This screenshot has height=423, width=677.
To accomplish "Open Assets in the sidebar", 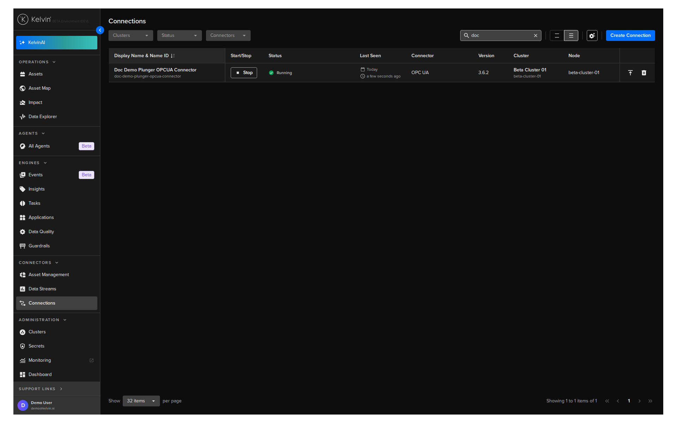I will [x=56, y=74].
